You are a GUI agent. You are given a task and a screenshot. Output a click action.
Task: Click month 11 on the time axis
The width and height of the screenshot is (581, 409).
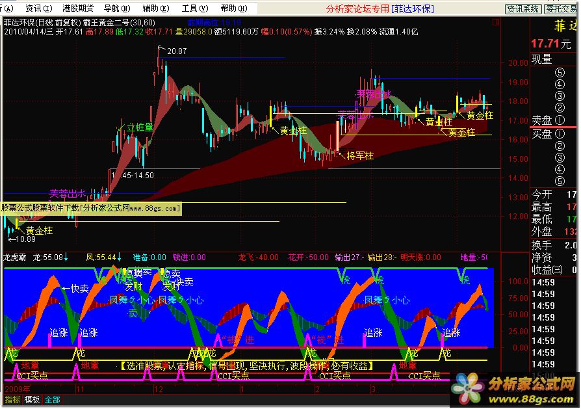pyautogui.click(x=80, y=389)
